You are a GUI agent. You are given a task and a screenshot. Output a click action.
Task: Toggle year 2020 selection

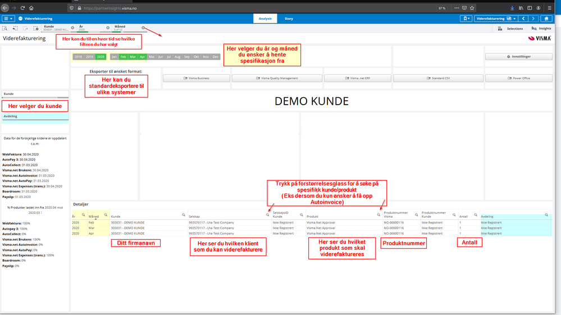[101, 57]
